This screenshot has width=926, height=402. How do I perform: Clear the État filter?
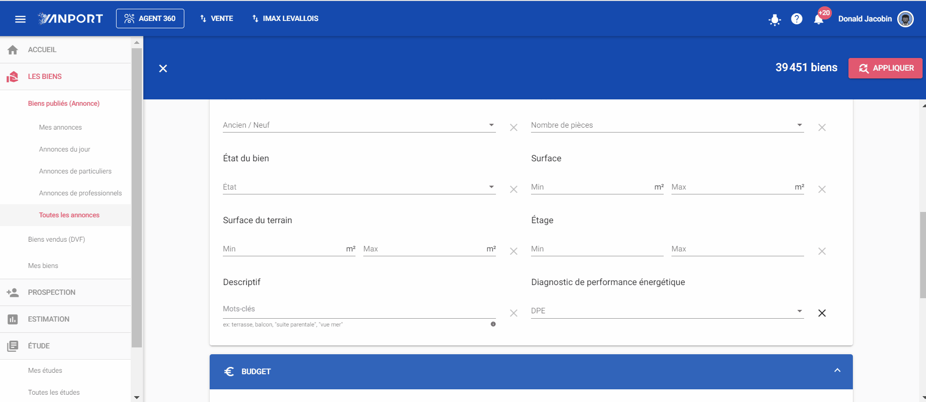click(x=513, y=190)
